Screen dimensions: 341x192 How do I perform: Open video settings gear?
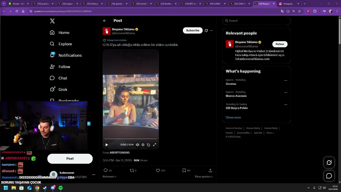[143, 145]
